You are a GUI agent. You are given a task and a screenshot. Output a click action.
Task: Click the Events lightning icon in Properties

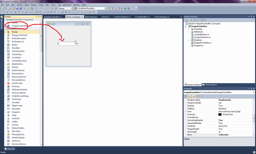197,96
